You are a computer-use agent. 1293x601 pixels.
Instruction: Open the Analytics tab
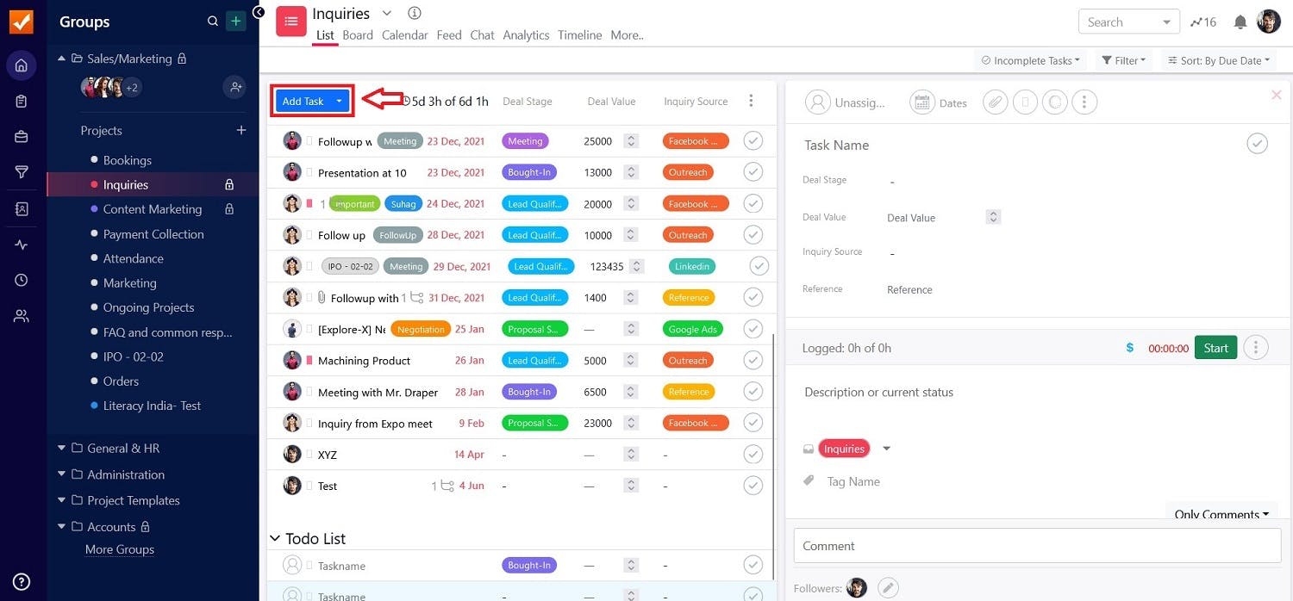tap(526, 35)
